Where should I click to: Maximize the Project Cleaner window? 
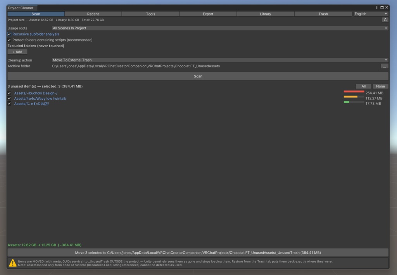tap(382, 8)
